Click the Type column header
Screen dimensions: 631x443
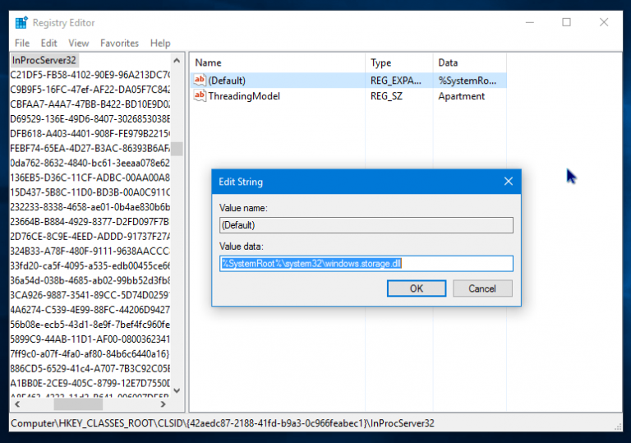398,62
